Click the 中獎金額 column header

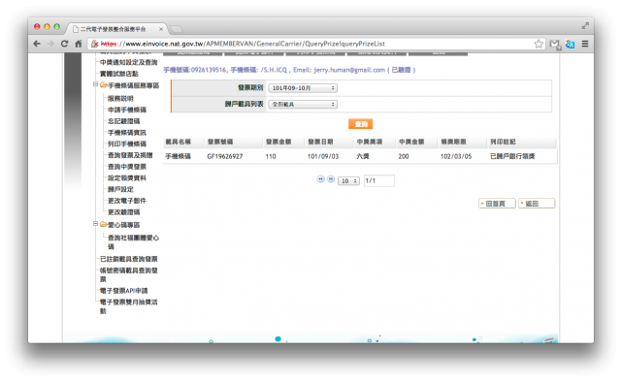[411, 142]
